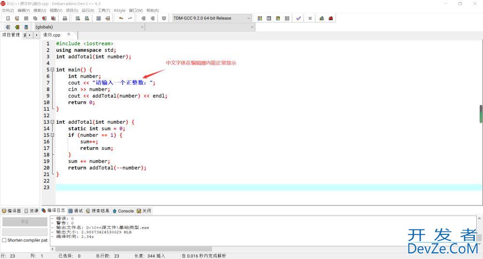This screenshot has height=259, width=483.
Task: Click the New file toolbar icon
Action: 8,18
